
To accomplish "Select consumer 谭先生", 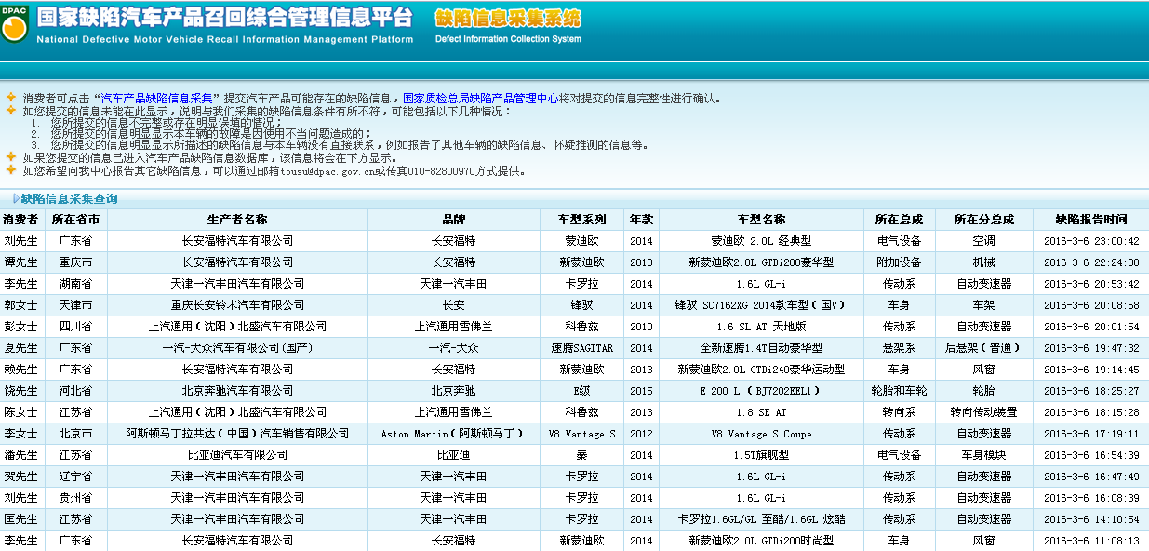I will [22, 262].
